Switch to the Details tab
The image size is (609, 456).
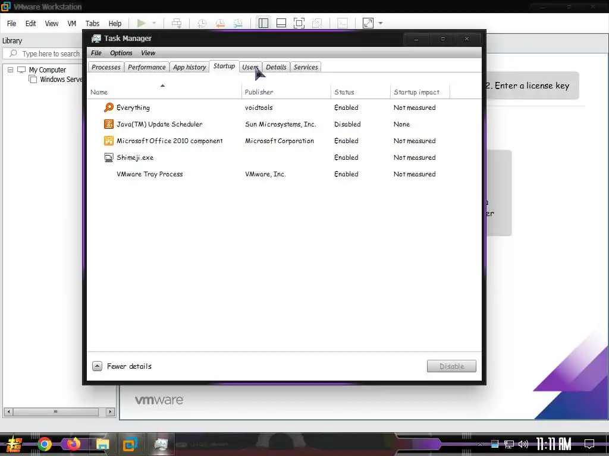tap(276, 67)
